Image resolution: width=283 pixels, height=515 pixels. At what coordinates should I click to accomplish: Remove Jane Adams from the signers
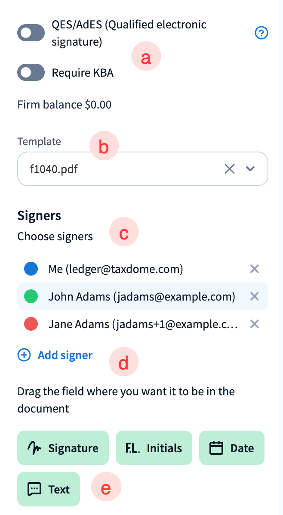coord(255,323)
